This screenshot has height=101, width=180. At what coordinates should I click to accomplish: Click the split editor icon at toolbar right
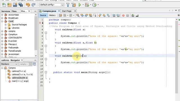pos(179,15)
